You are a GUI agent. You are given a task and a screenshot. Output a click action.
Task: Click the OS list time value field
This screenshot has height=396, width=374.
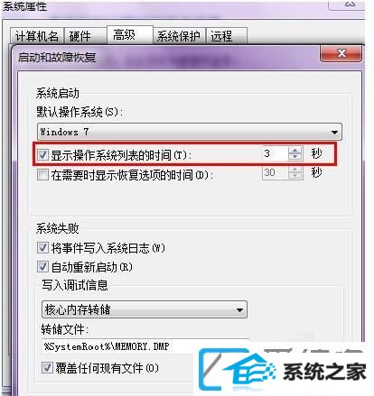coord(276,153)
